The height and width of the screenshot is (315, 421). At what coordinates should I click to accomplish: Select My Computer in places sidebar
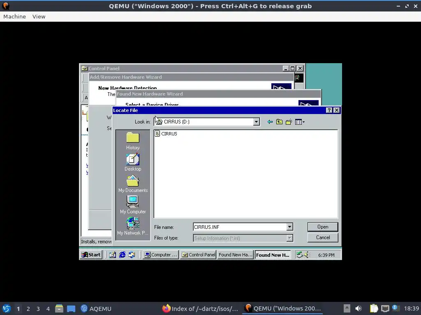point(133,205)
